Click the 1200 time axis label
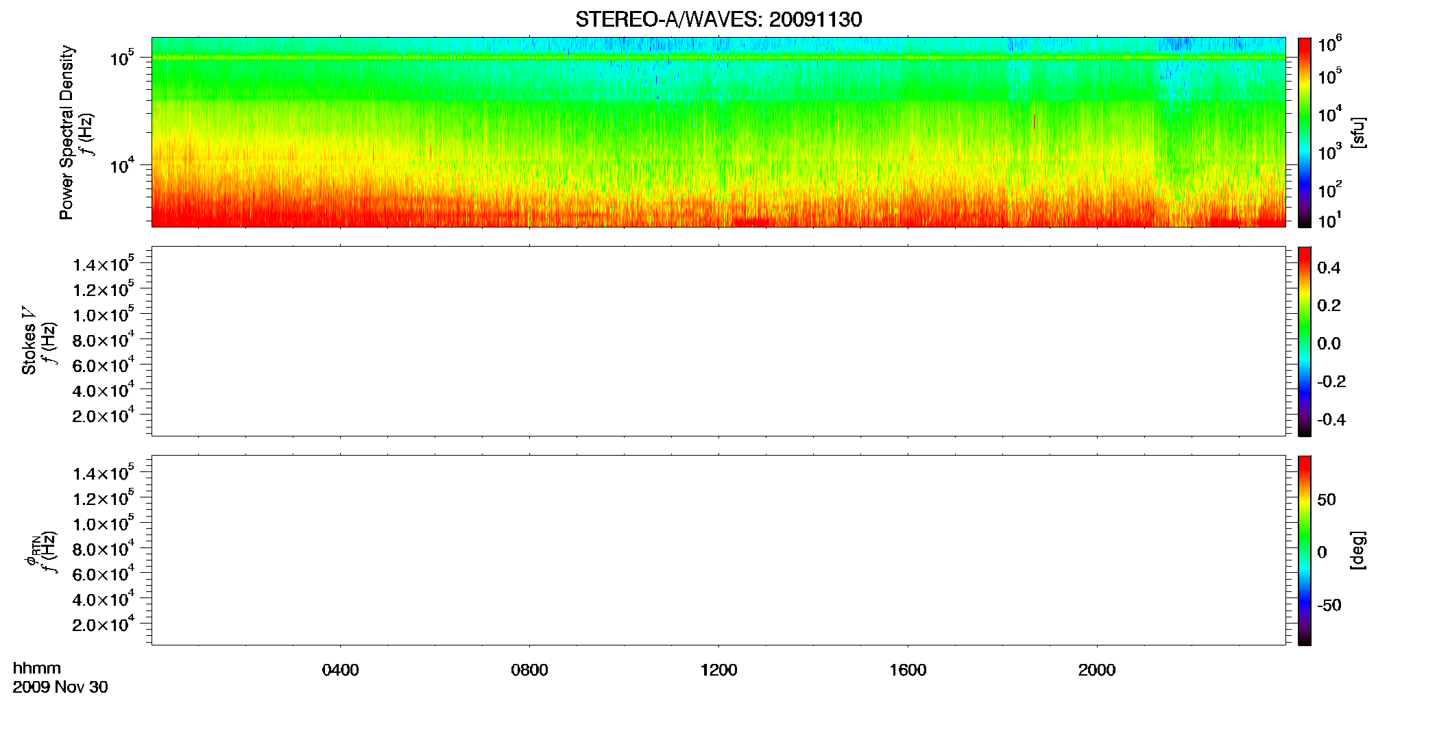 tap(718, 670)
